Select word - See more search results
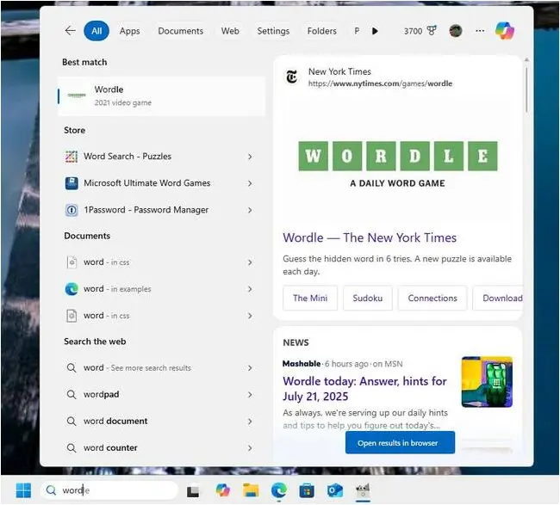Image resolution: width=560 pixels, height=505 pixels. point(159,367)
